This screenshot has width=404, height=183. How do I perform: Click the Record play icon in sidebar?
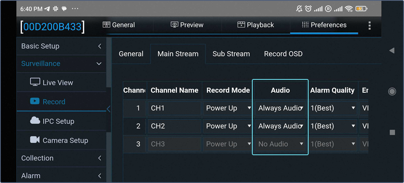tap(35, 102)
